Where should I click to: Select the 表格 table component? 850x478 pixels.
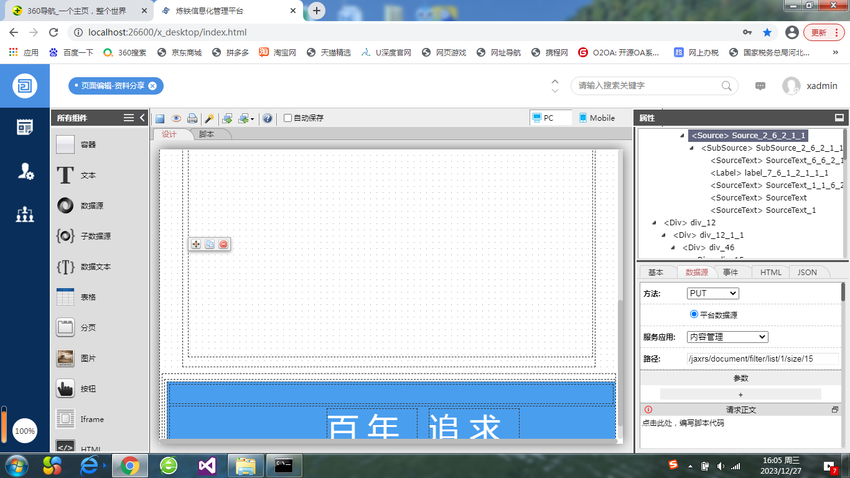100,297
